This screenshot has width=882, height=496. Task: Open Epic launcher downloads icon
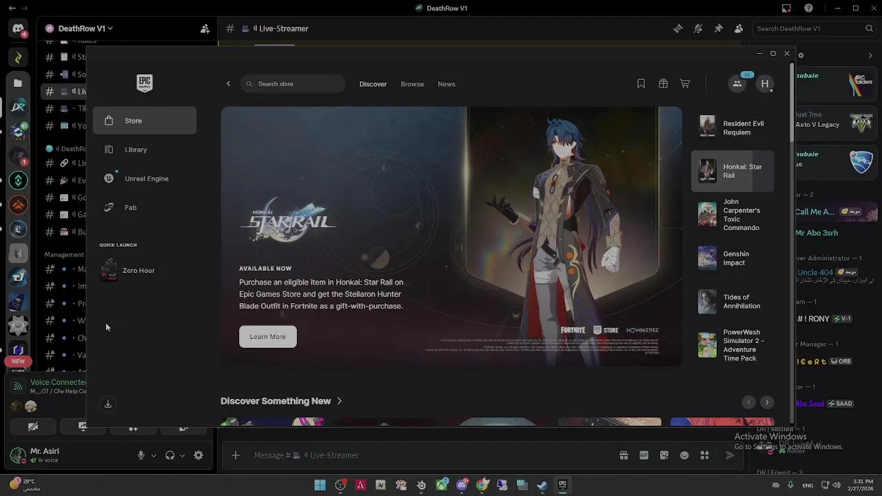click(108, 404)
